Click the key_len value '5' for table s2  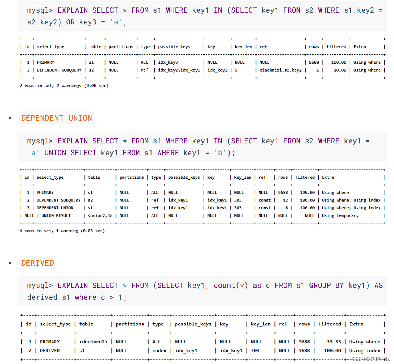(236, 70)
